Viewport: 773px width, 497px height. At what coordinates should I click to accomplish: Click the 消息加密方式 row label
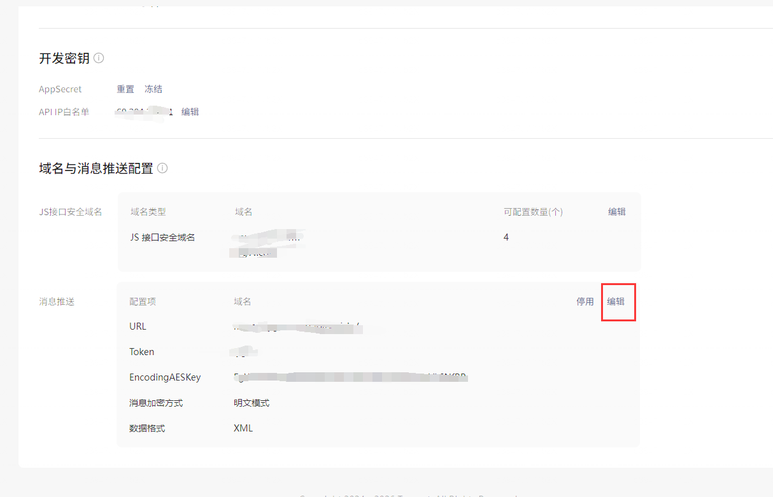[156, 403]
